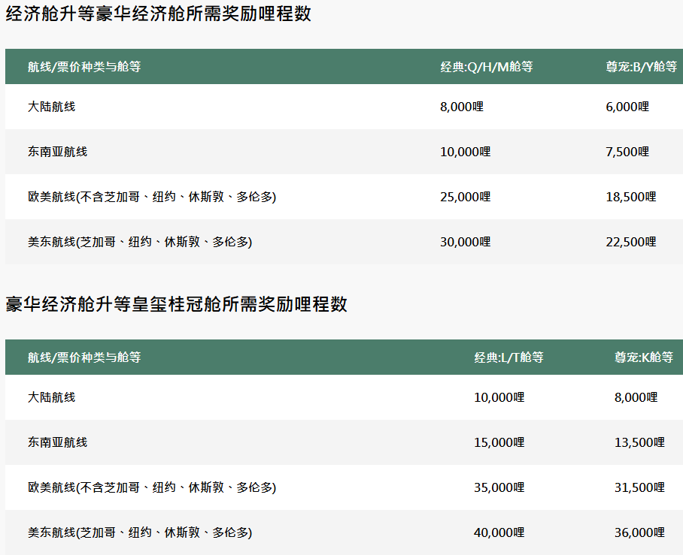This screenshot has width=683, height=555.
Task: Click 欧美航线 row label in the second table
Action: click(151, 487)
